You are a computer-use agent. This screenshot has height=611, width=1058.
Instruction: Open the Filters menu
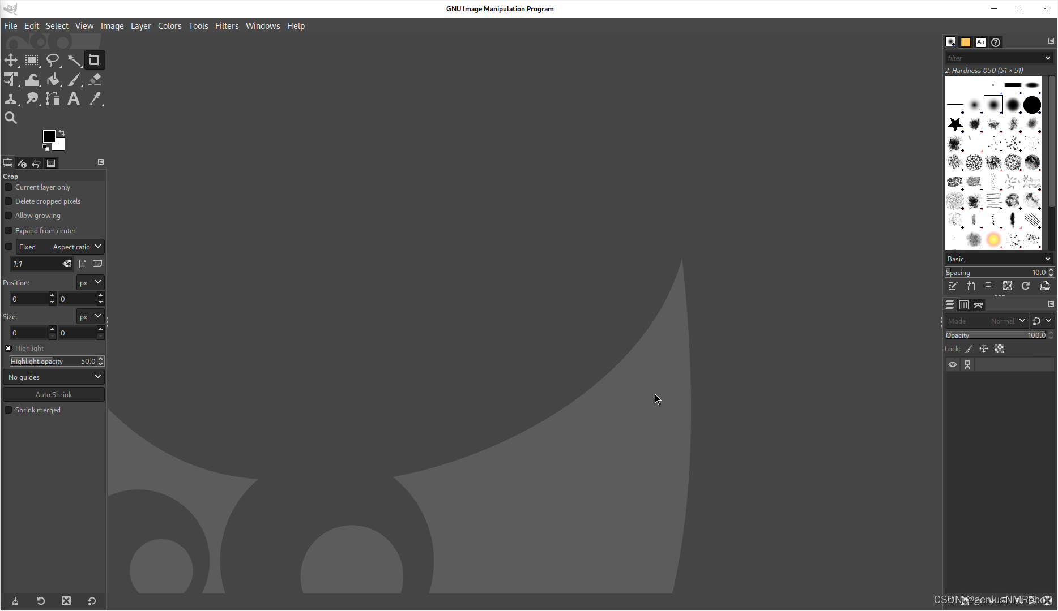pyautogui.click(x=227, y=25)
